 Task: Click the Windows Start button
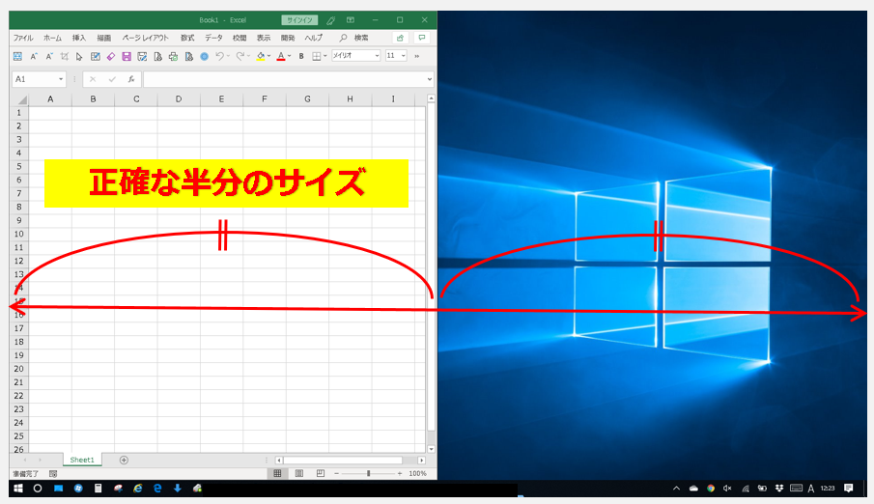18,489
